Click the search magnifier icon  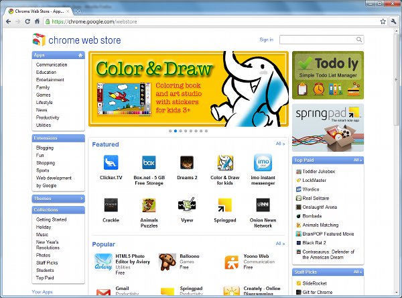[x=359, y=40]
